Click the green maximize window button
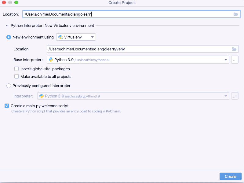 pos(16,2)
